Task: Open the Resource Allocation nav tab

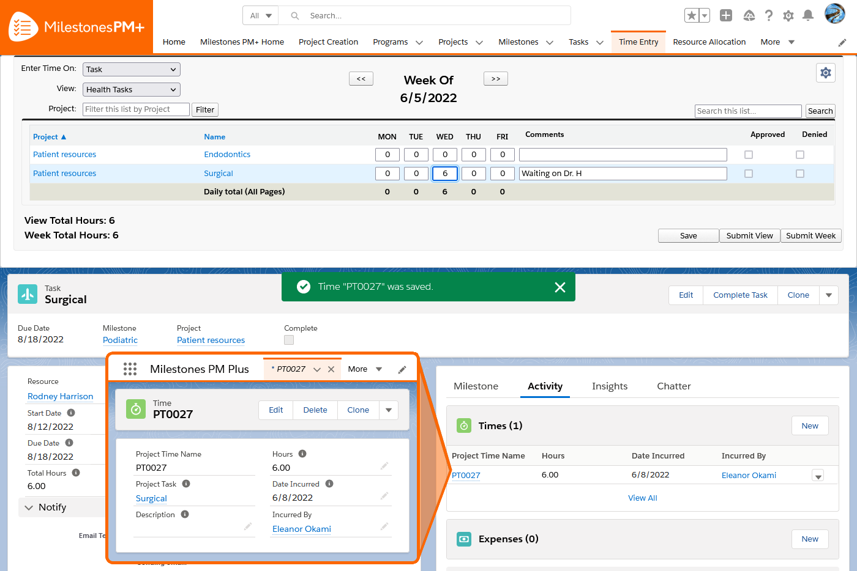Action: click(709, 42)
